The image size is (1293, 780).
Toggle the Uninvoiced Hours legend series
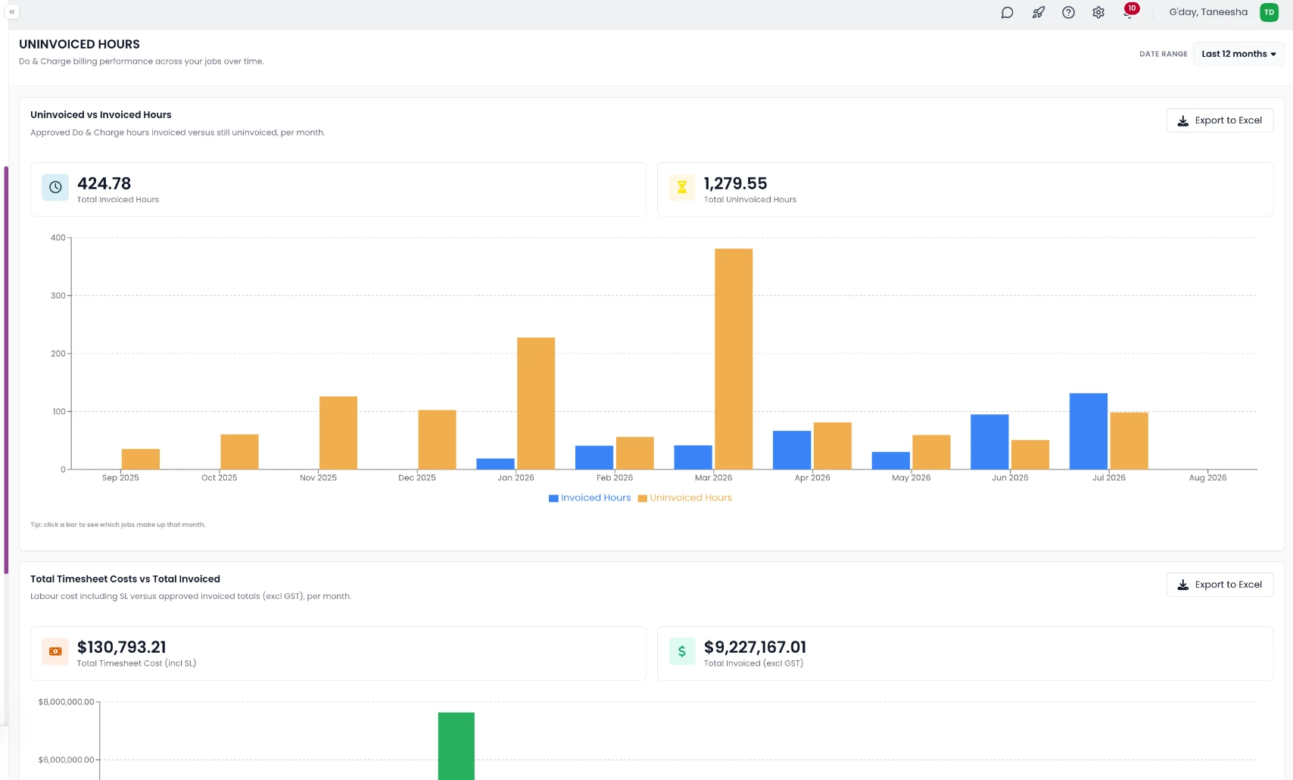pyautogui.click(x=685, y=498)
